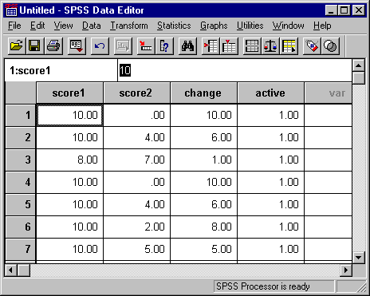
Task: Click the vertical scrollbar thumb
Action: (359, 78)
